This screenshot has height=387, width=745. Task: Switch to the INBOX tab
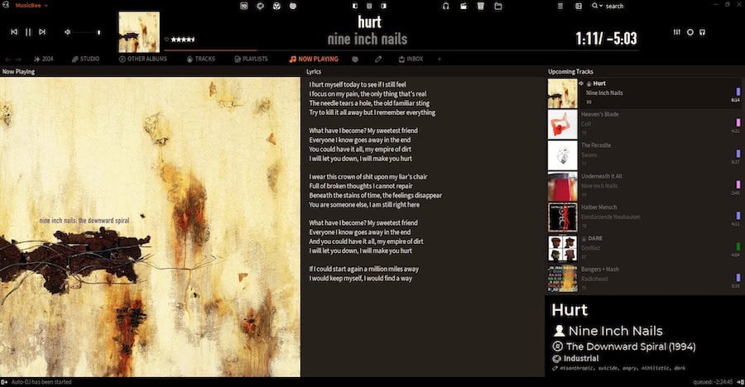(411, 59)
